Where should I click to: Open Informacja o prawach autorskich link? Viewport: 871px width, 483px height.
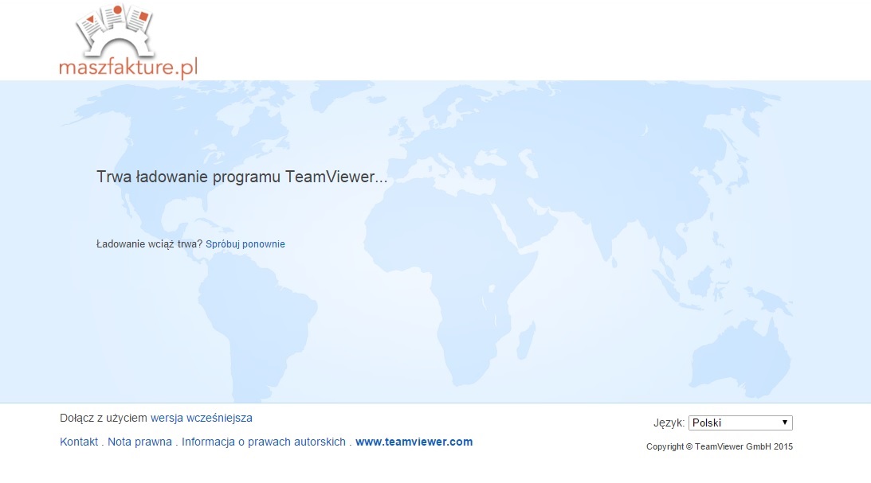[263, 442]
